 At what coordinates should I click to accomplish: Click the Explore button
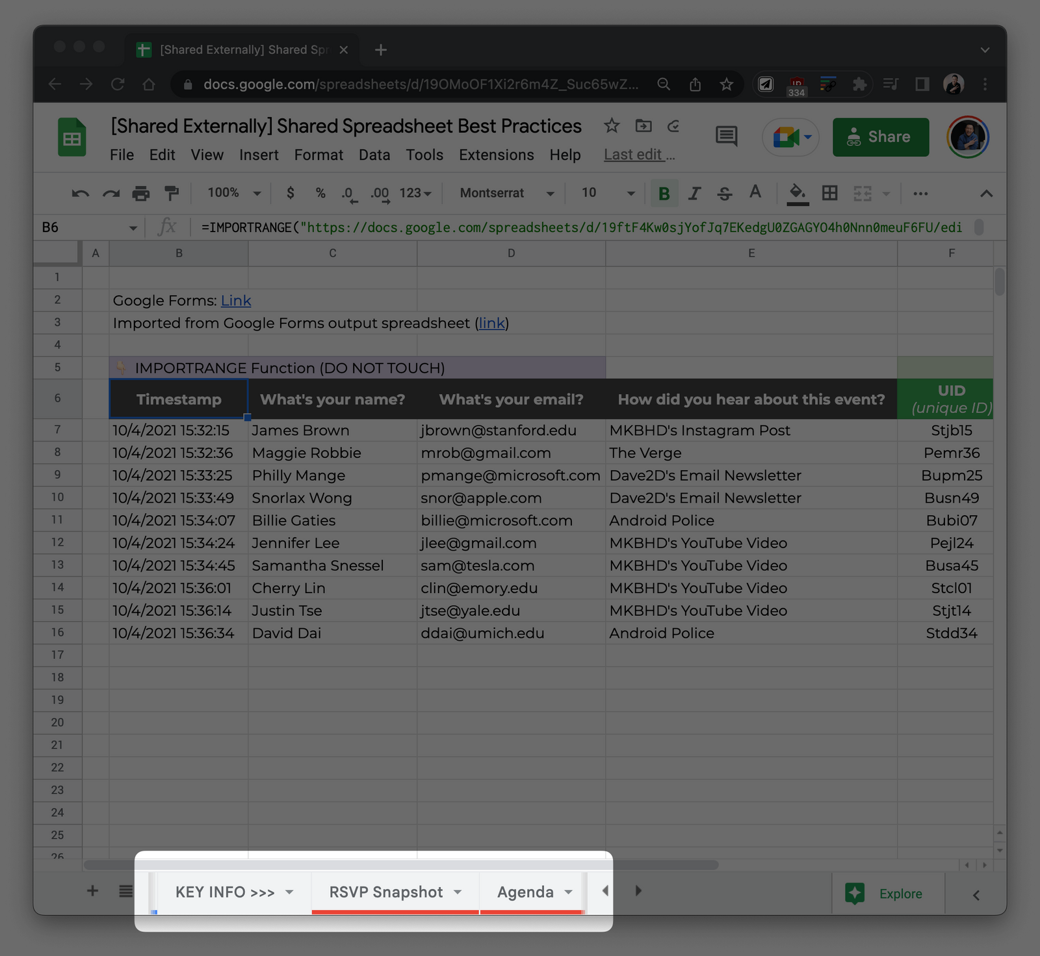[887, 893]
